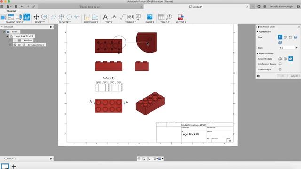Select highlighted third Tangent Edges option
This screenshot has height=169, width=301.
pyautogui.click(x=291, y=59)
